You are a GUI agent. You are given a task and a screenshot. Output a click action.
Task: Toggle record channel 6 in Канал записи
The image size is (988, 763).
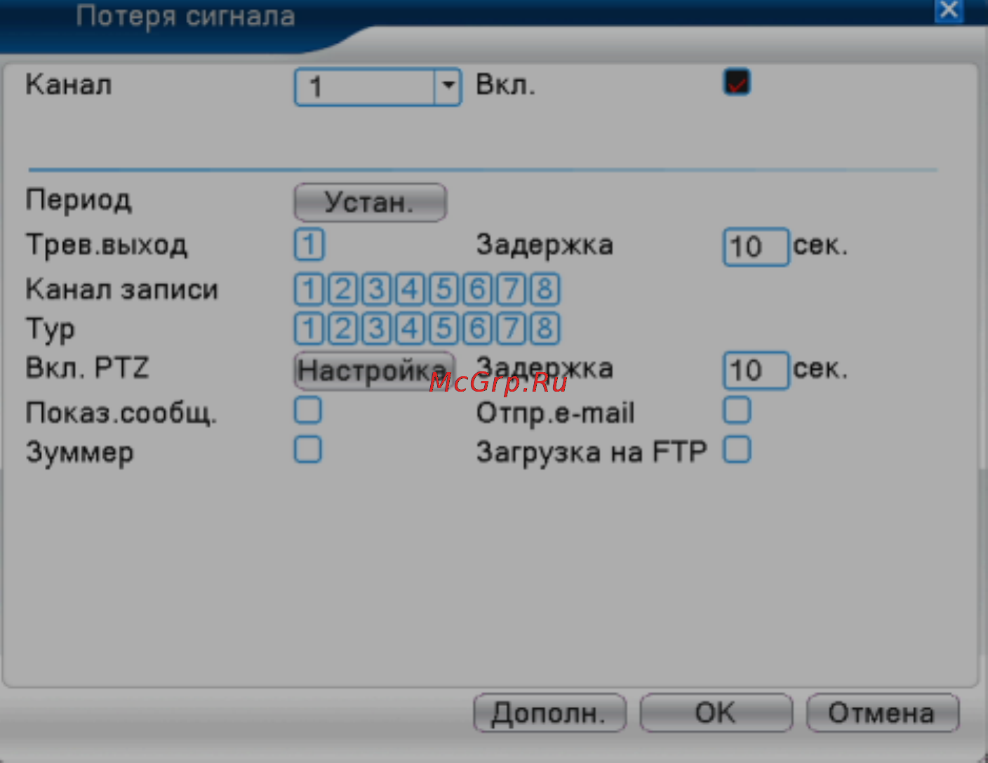(477, 289)
